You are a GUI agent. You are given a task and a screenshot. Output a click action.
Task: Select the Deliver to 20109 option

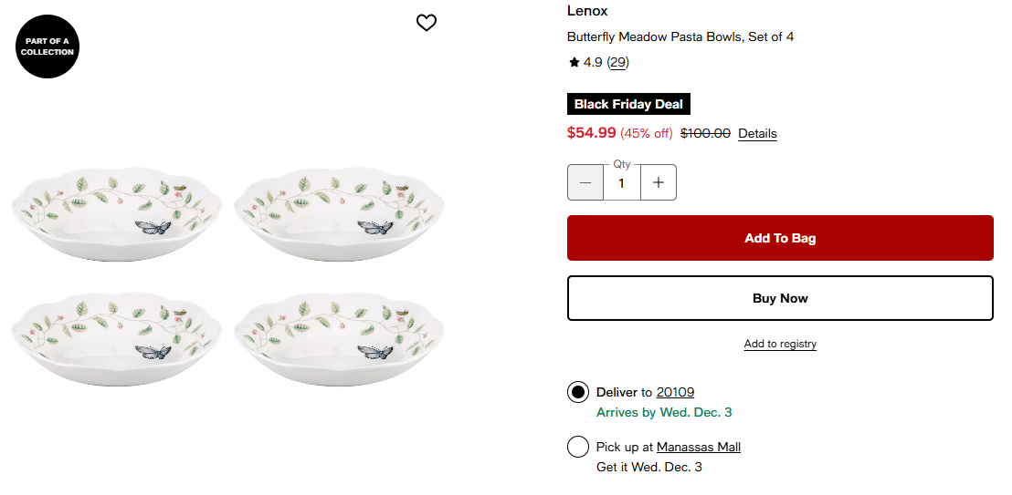click(578, 392)
